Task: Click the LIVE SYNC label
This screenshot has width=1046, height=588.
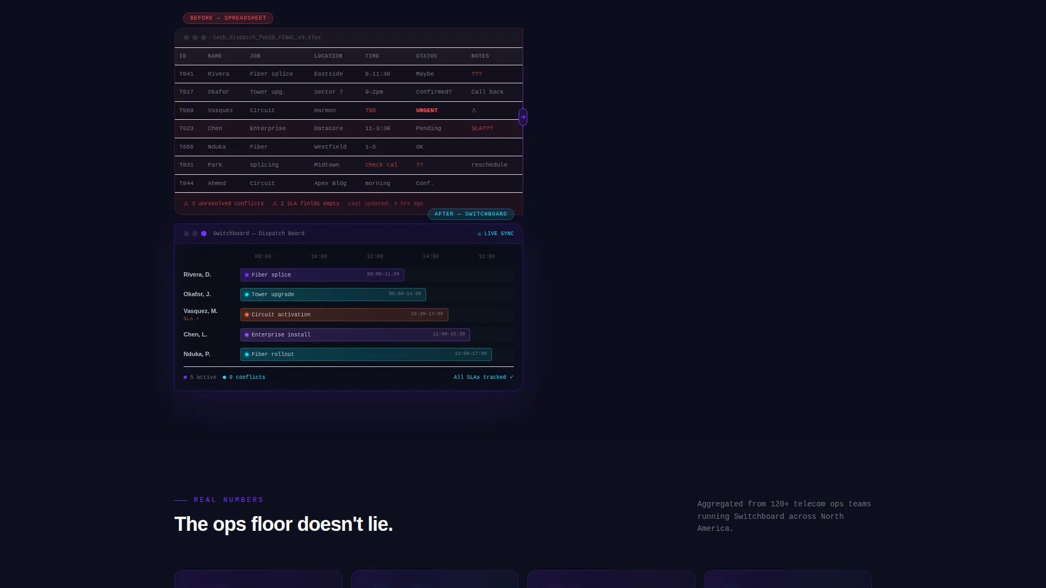Action: (x=499, y=234)
